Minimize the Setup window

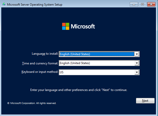click(x=134, y=4)
